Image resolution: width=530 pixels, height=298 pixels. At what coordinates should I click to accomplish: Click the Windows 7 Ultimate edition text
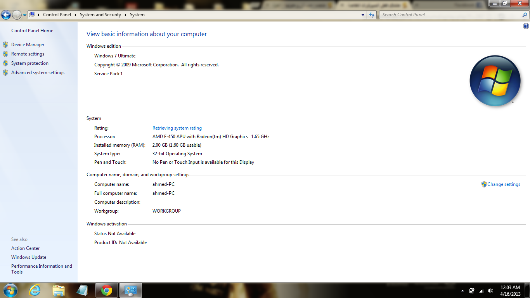coord(115,56)
